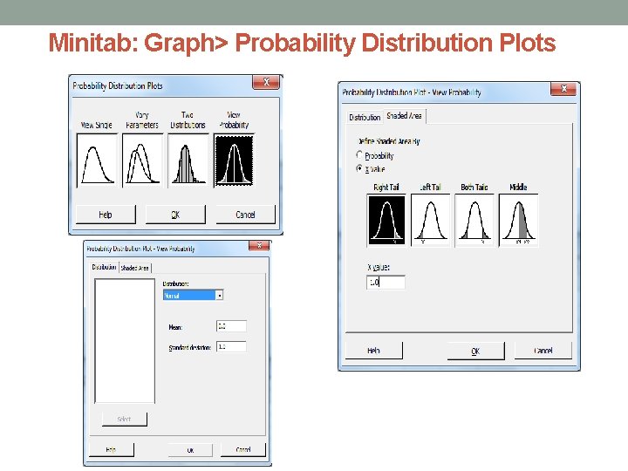628x471 pixels.
Task: Click the empty variable list box
Action: (x=125, y=341)
